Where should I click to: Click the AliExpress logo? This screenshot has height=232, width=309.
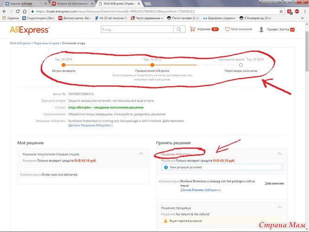(x=30, y=30)
